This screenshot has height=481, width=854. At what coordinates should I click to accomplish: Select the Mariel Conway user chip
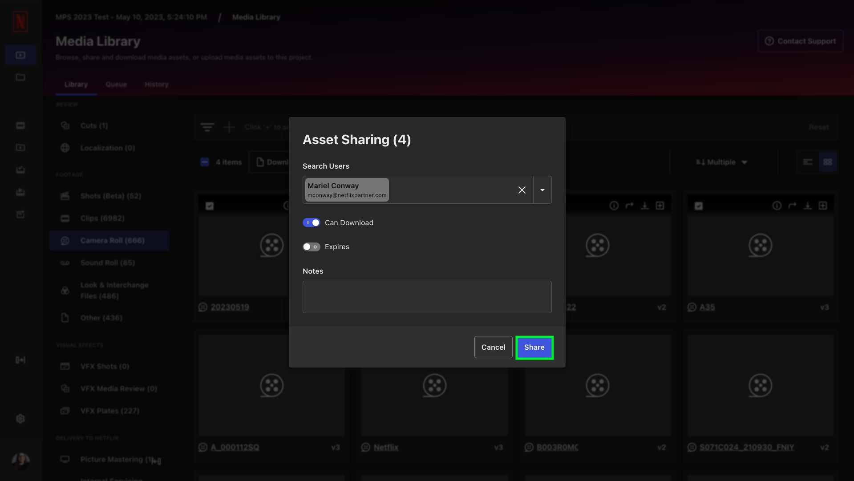coord(347,190)
